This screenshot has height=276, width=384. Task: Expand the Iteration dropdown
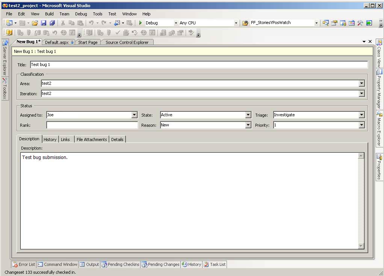coord(361,93)
